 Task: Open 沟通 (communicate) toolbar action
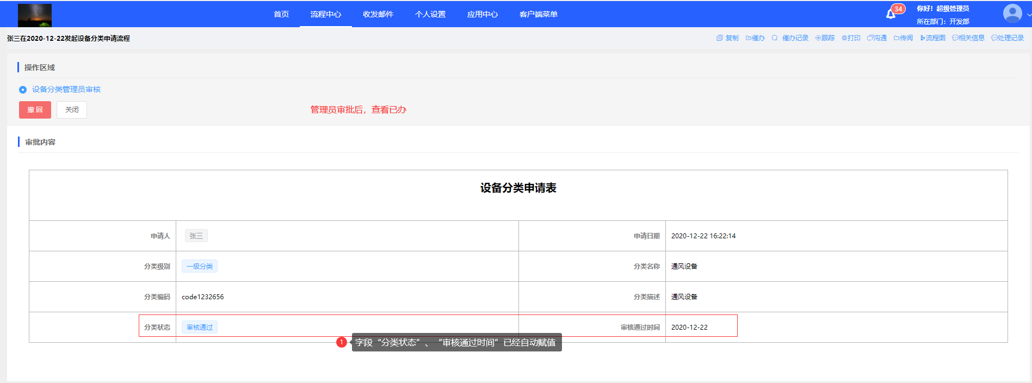(x=870, y=38)
